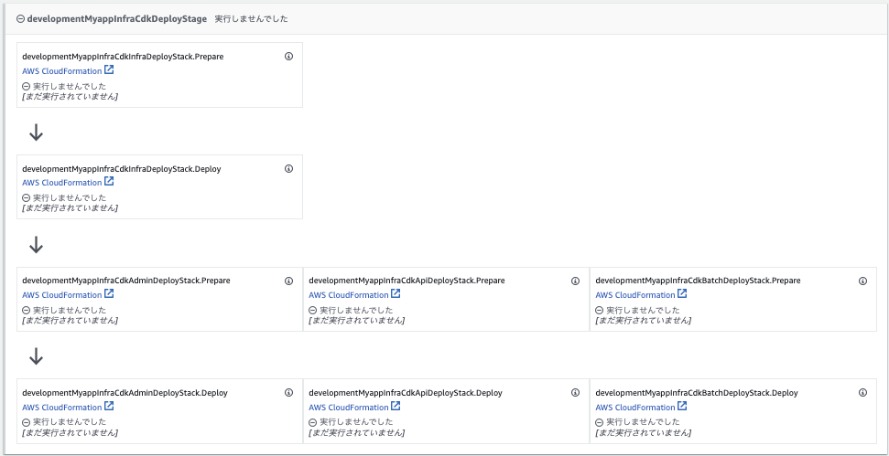Open info for BatchDeployStack.Prepare action

863,281
